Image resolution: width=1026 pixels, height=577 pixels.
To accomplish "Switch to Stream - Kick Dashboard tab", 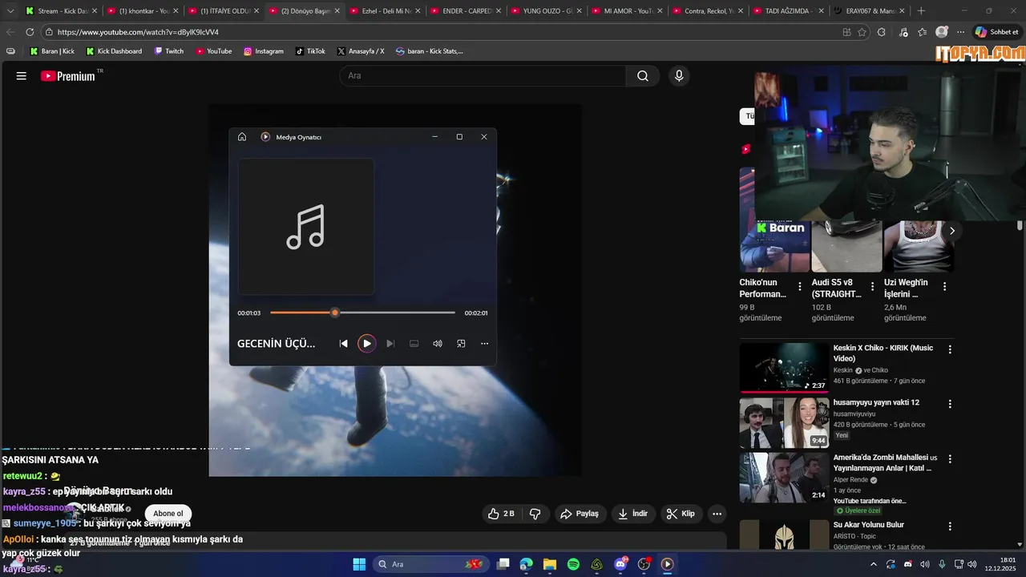I will [62, 11].
